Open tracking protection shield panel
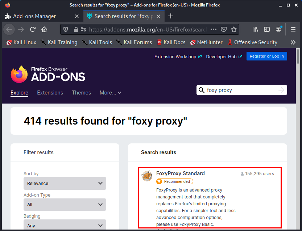This screenshot has height=231, width=302. coord(66,29)
